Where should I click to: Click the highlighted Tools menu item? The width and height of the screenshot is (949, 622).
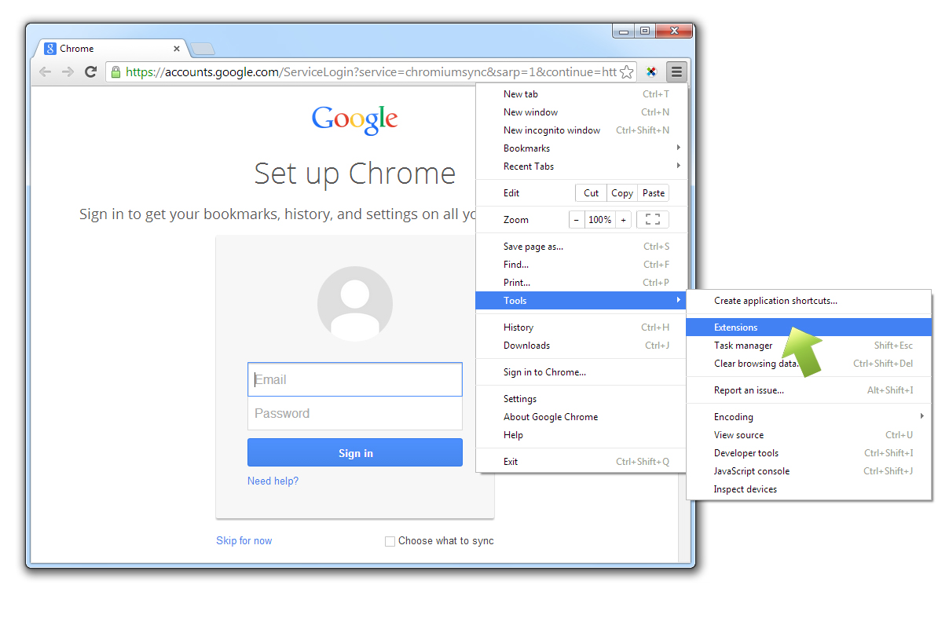pyautogui.click(x=581, y=301)
